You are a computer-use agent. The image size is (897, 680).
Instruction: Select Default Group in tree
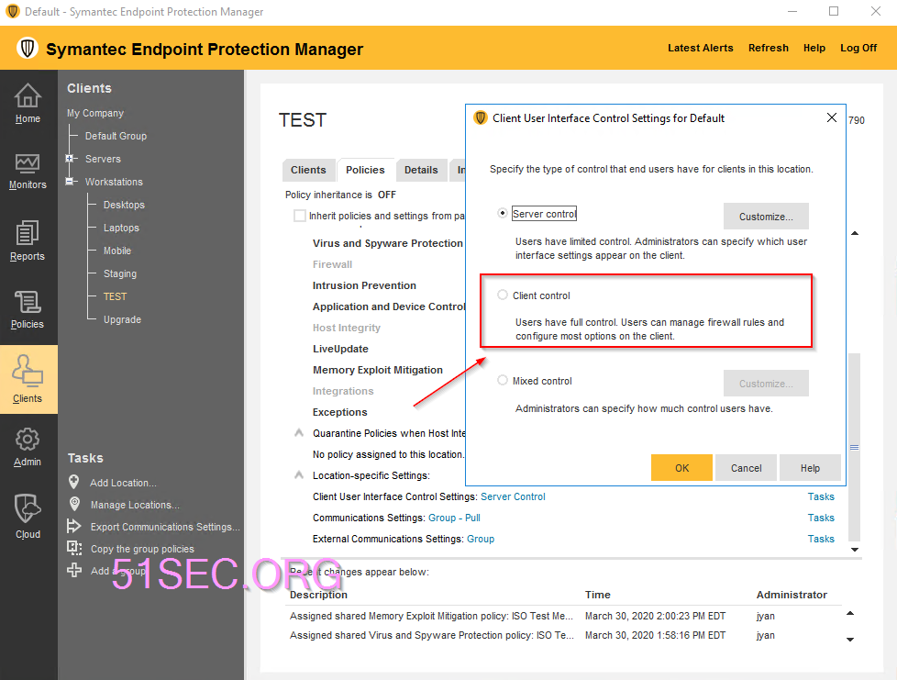116,136
